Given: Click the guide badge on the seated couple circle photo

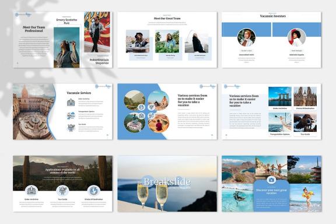Looking at the screenshot, I should tap(152, 107).
